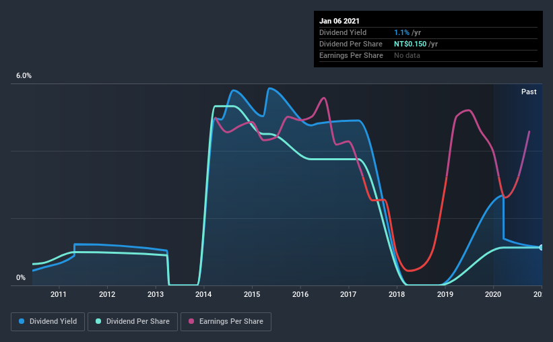Viewport: 553px width, 342px height.
Task: Click the blue Dividend Yield legend dot
Action: point(22,321)
